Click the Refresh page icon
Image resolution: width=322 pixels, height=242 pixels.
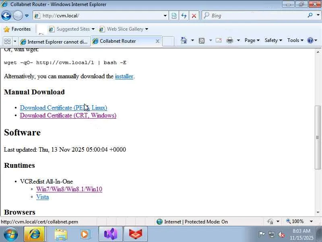tap(184, 16)
